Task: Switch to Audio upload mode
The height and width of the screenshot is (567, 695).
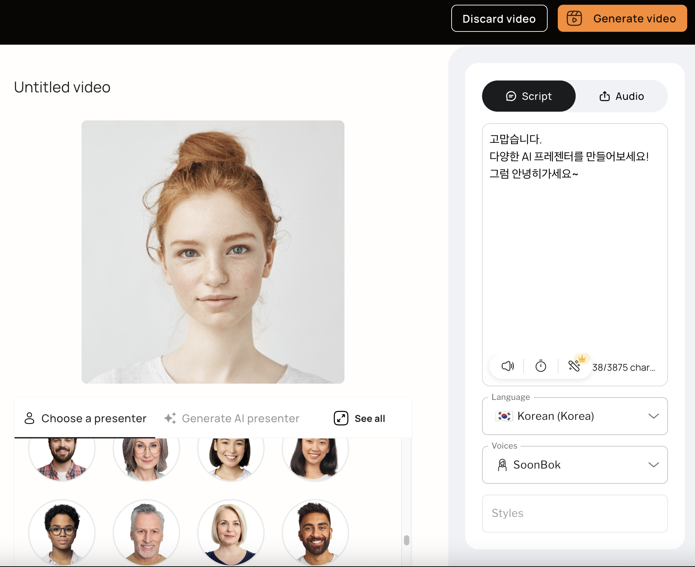Action: click(621, 96)
